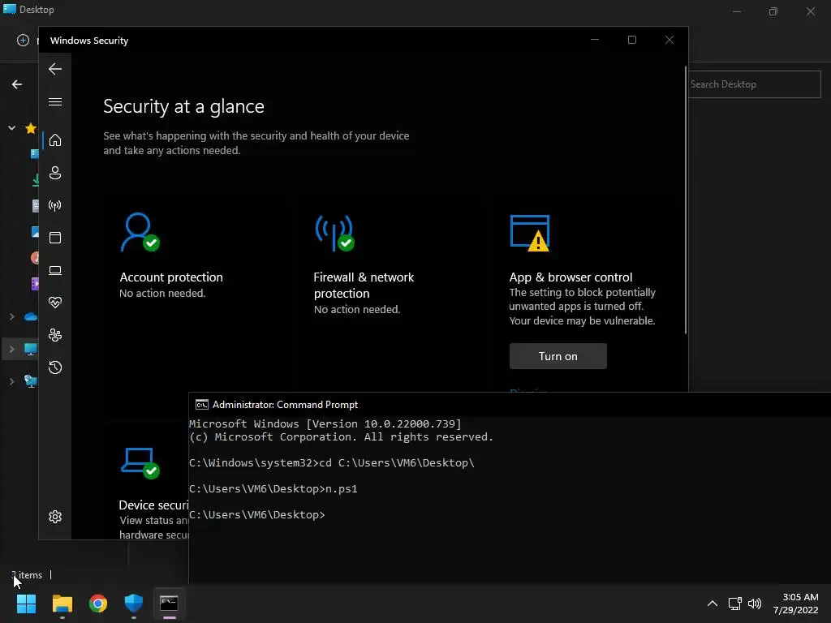The height and width of the screenshot is (623, 831).
Task: Click the Search Desktop box in File Explorer
Action: coord(754,84)
